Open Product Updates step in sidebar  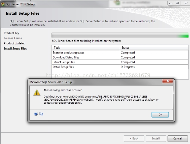coord(14,43)
